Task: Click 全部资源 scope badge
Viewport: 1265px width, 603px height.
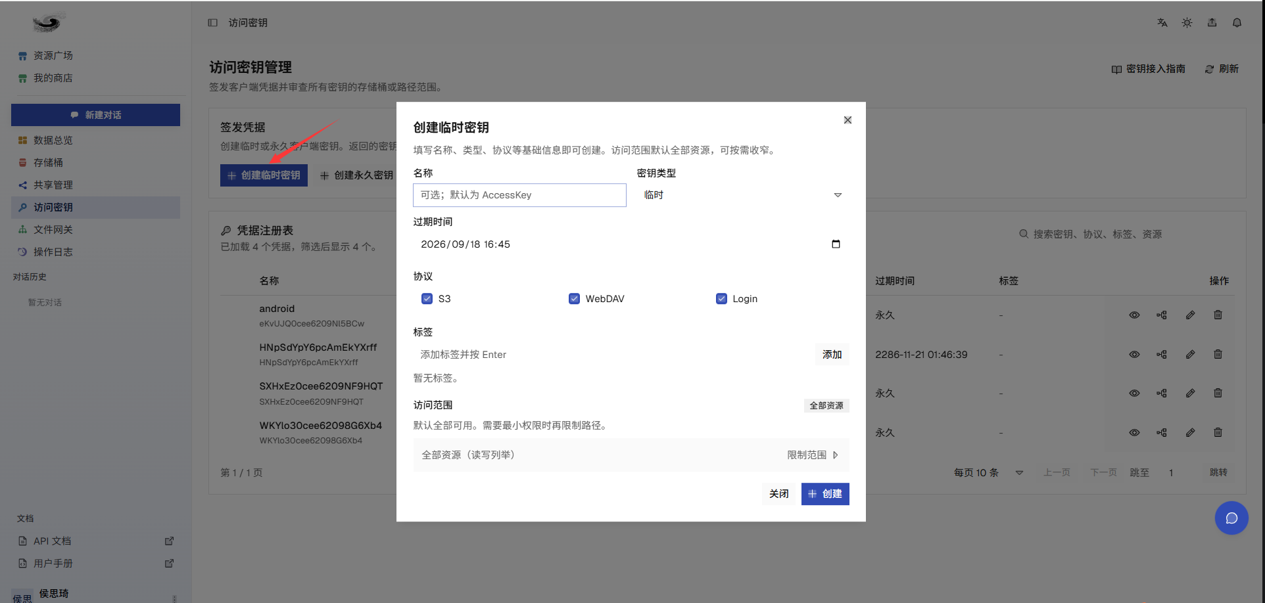Action: (x=826, y=405)
